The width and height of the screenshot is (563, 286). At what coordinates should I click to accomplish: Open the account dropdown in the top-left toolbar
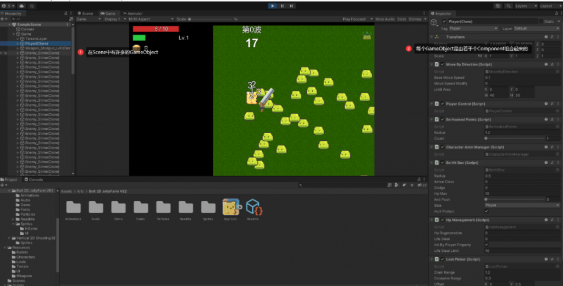coord(8,6)
